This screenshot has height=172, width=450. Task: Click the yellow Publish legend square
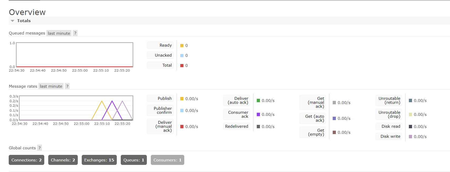tap(182, 99)
